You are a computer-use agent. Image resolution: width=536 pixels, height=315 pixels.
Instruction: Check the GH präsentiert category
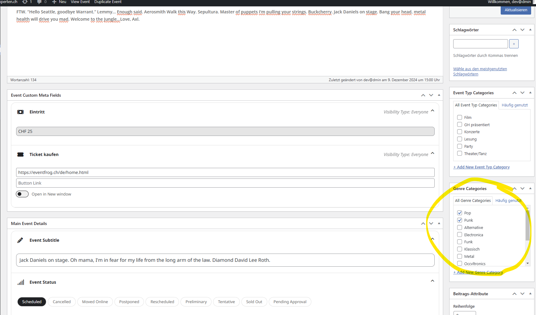(460, 125)
